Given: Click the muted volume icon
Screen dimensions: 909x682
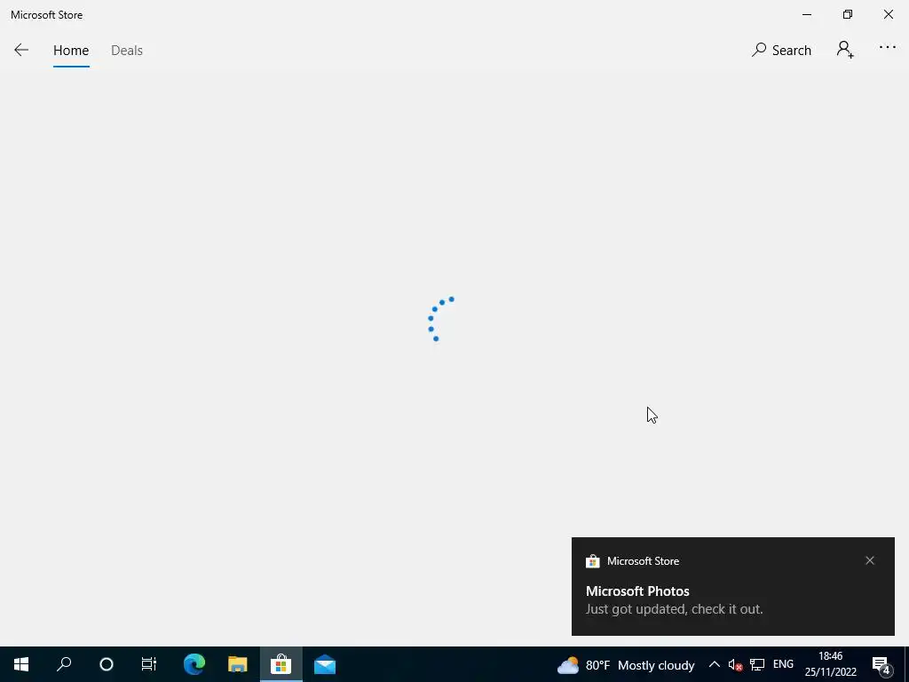Looking at the screenshot, I should [x=735, y=664].
